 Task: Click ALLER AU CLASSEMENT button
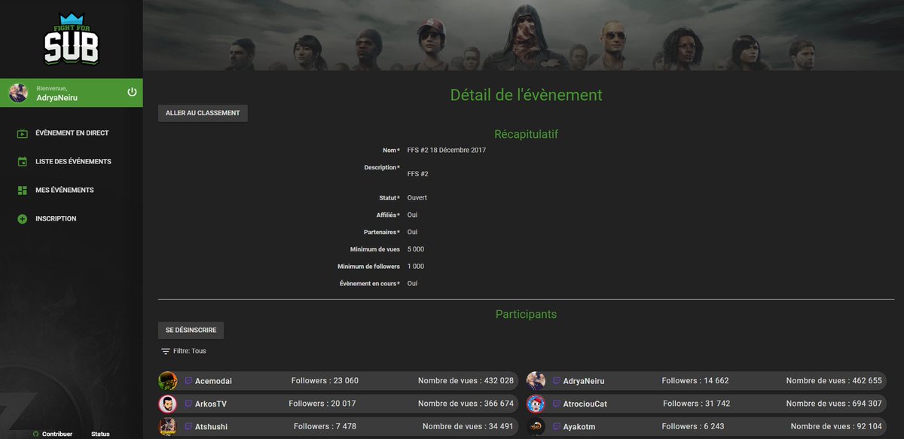[203, 113]
